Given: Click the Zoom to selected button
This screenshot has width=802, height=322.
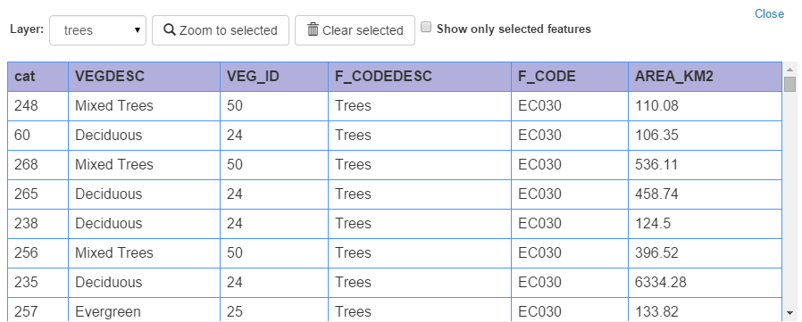Looking at the screenshot, I should click(221, 30).
